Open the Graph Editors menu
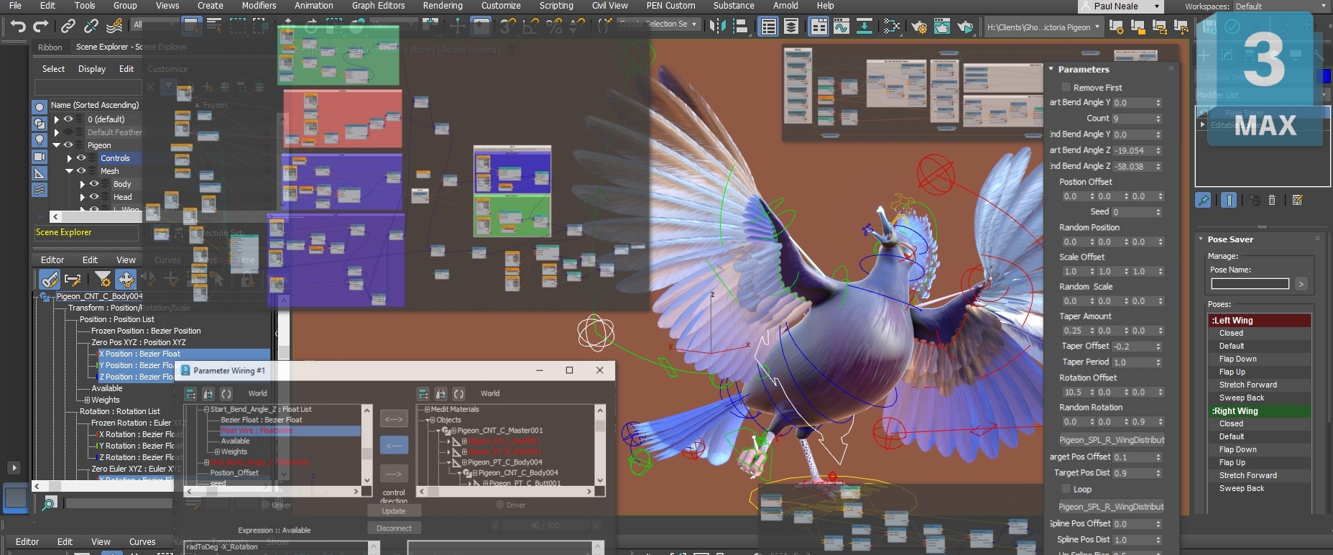1333x555 pixels. coord(378,6)
